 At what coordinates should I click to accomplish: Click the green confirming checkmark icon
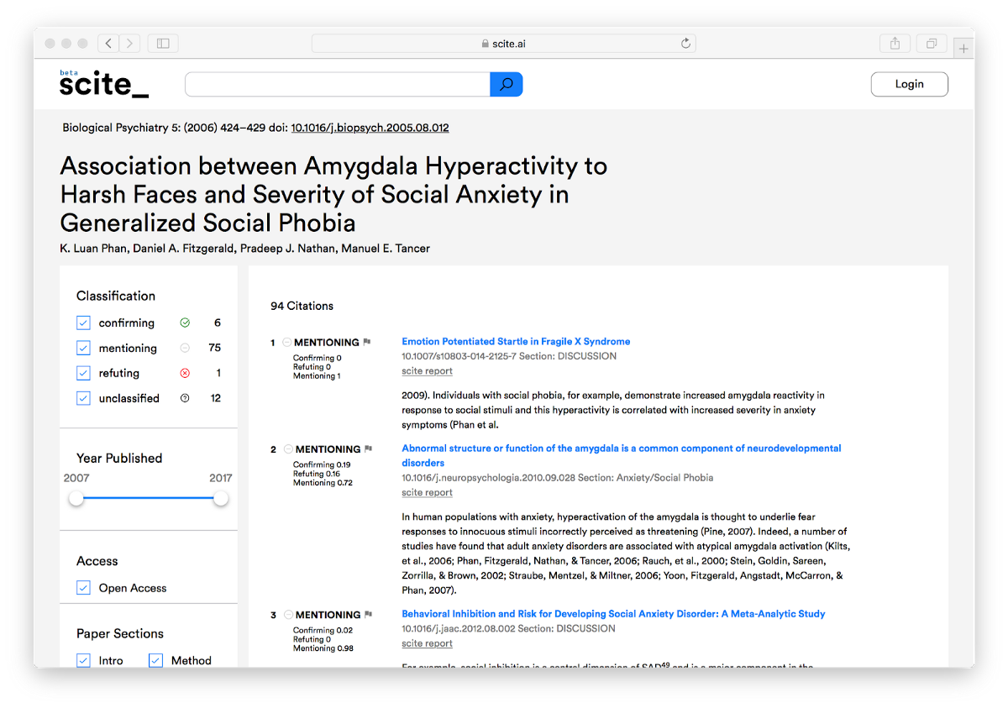[x=185, y=323]
